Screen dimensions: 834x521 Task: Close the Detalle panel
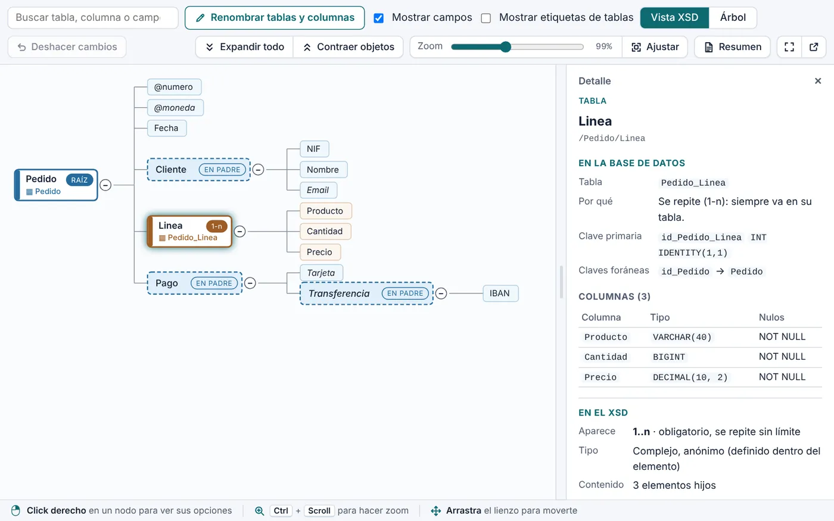[818, 81]
